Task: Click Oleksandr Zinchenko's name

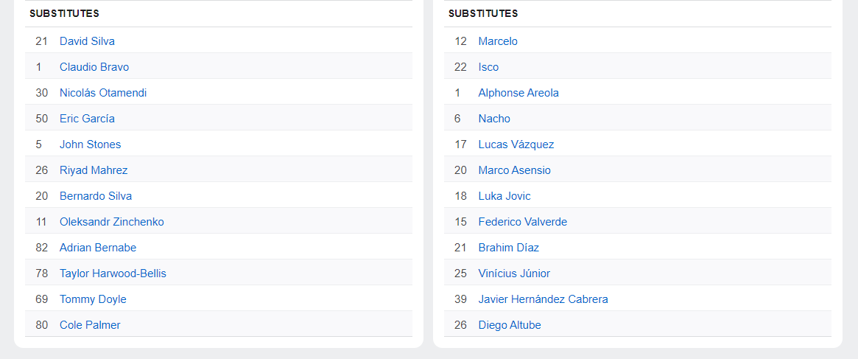Action: pyautogui.click(x=112, y=222)
